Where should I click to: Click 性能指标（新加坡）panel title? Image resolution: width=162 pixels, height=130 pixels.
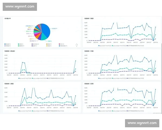10,51
